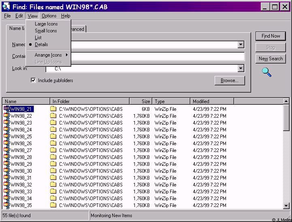Click the results vertical scrollbar thumb
Image resolution: width=292 pixels, height=222 pixels.
coord(286,118)
